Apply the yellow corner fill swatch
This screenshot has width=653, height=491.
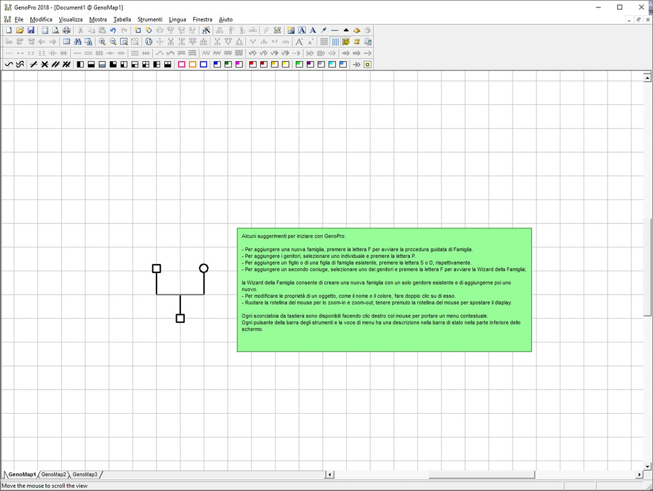click(285, 64)
